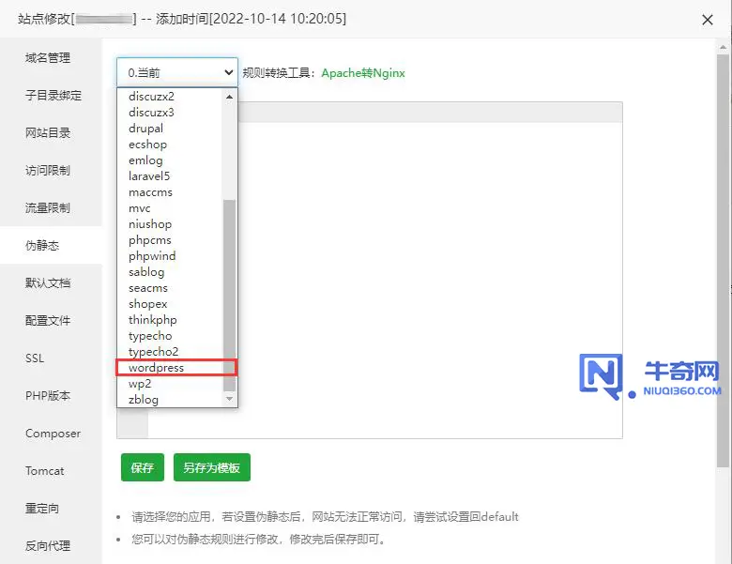The height and width of the screenshot is (564, 732).
Task: Choose mvc from the rule list
Action: (170, 207)
